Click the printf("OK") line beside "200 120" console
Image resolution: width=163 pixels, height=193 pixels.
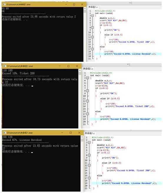coord(110,158)
